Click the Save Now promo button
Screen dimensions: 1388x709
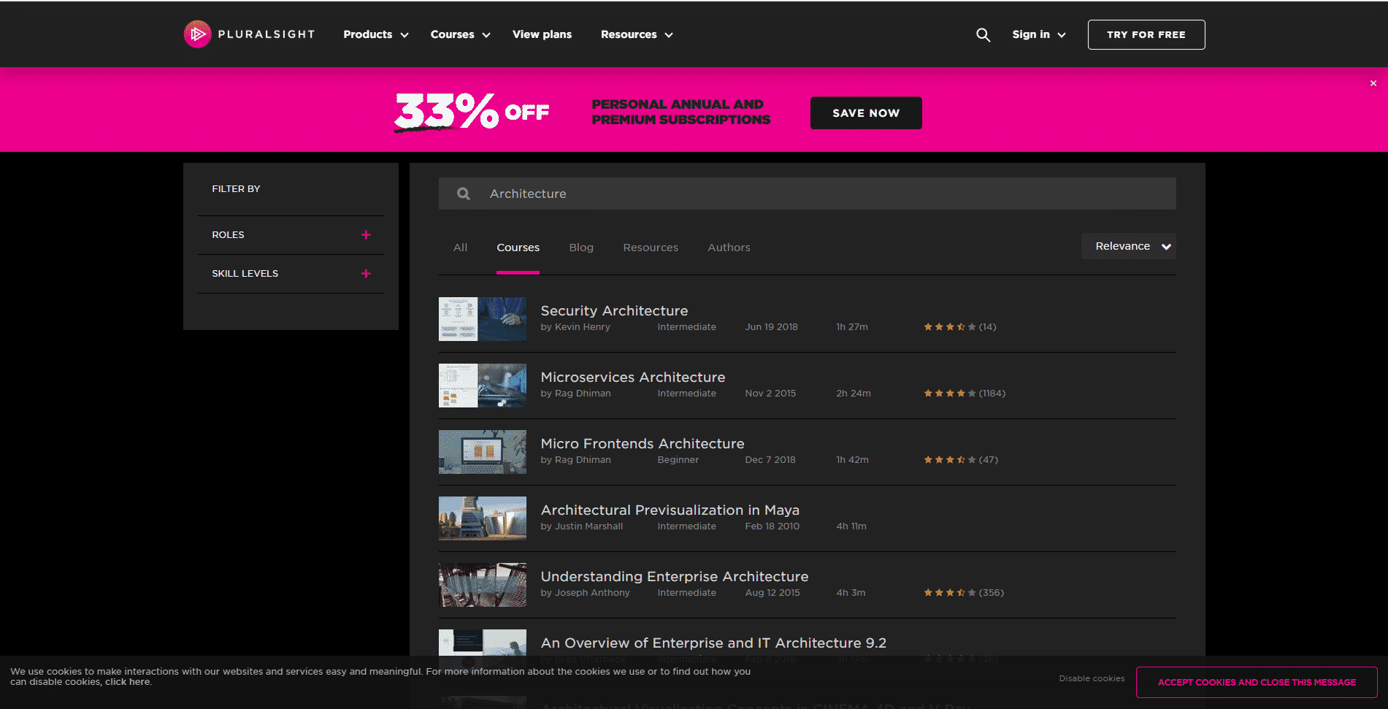tap(866, 113)
